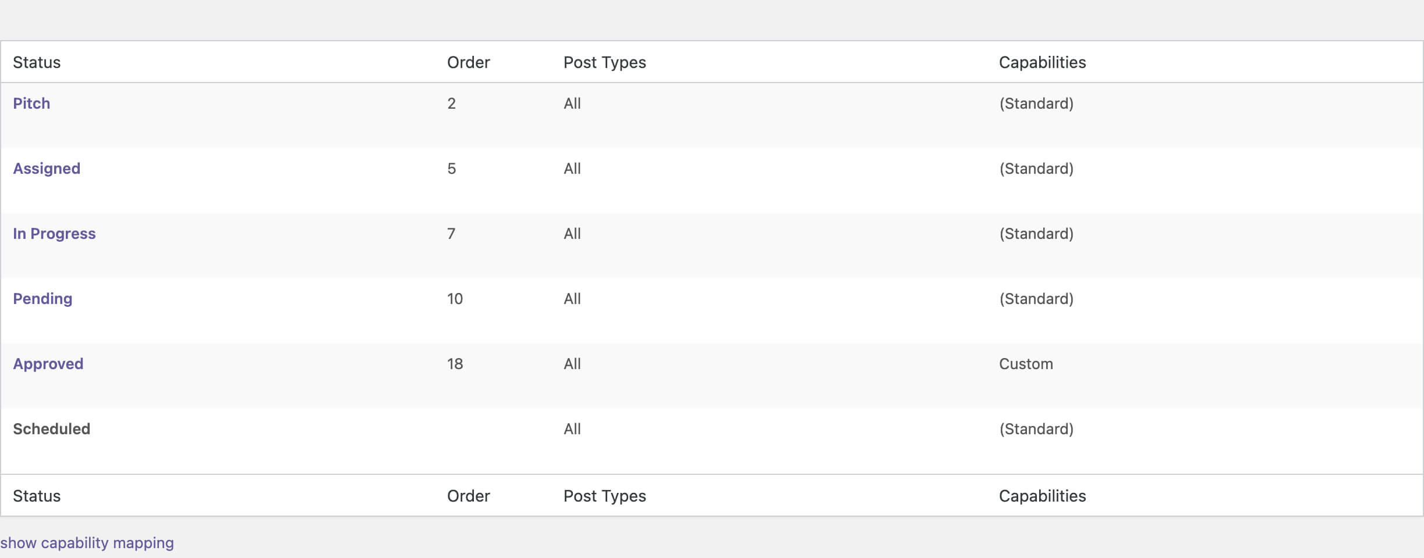Click the top Capabilities column header
Viewport: 1424px width, 558px height.
[x=1042, y=62]
